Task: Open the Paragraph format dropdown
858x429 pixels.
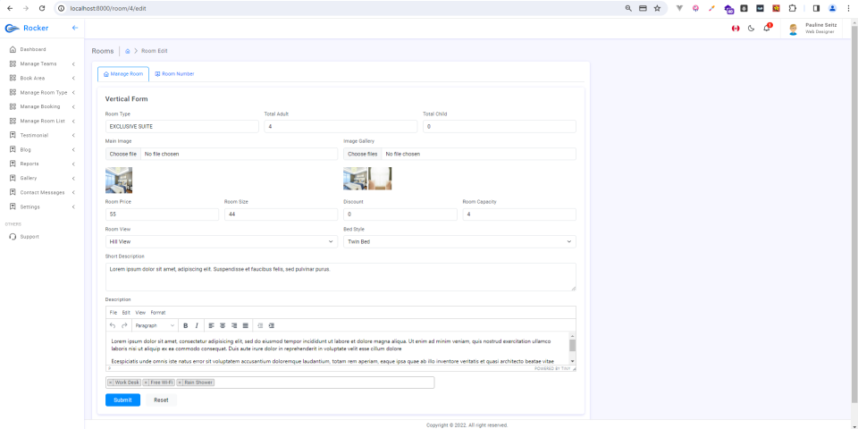Action: point(155,325)
